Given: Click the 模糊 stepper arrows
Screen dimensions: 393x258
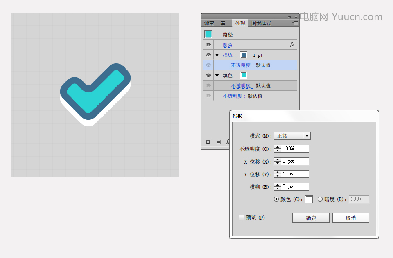Looking at the screenshot, I should (x=277, y=186).
